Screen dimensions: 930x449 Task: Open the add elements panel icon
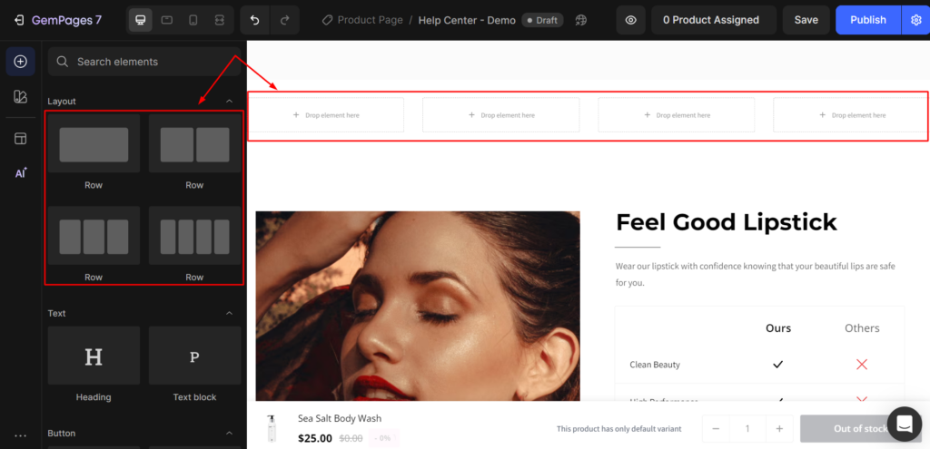coord(20,62)
